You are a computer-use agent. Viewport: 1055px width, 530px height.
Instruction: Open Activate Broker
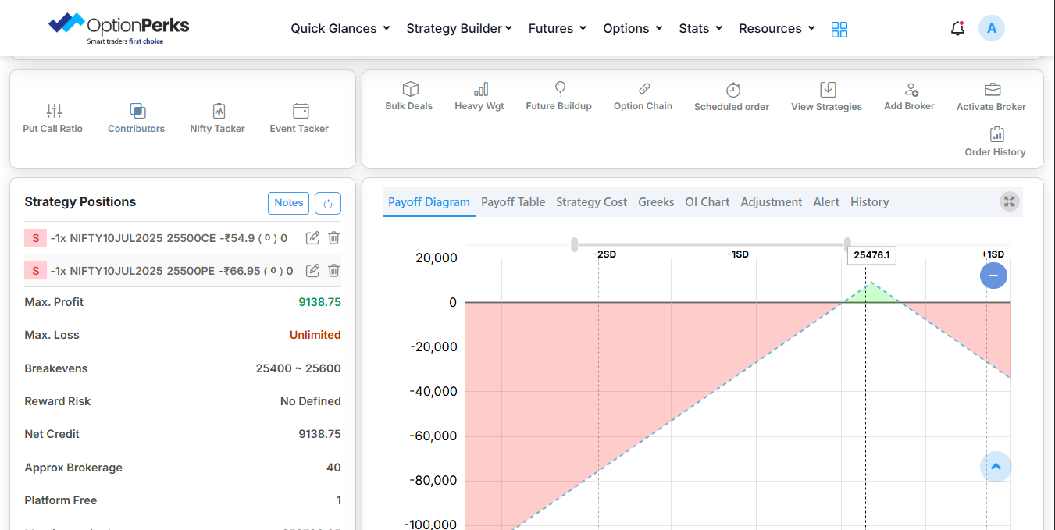click(992, 98)
